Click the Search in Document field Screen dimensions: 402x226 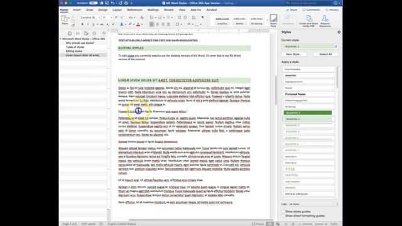(308, 3)
